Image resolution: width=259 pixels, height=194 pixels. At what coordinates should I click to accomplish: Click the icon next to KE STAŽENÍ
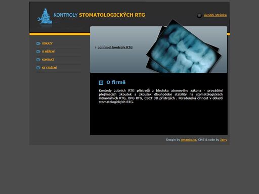[38, 68]
